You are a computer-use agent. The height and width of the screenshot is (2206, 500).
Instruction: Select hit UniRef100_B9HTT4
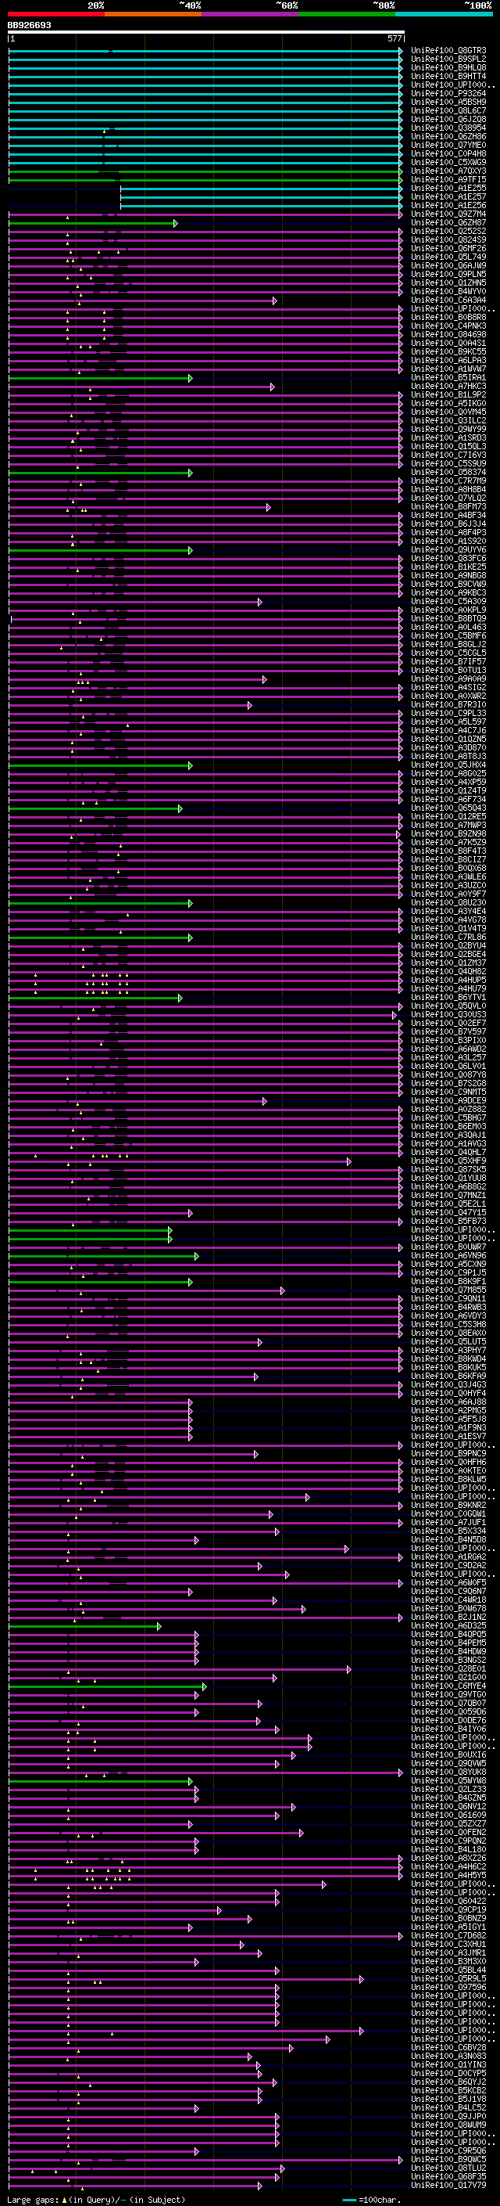448,76
